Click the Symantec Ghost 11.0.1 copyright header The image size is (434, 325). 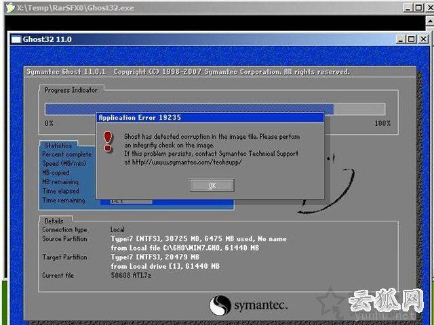(x=189, y=72)
